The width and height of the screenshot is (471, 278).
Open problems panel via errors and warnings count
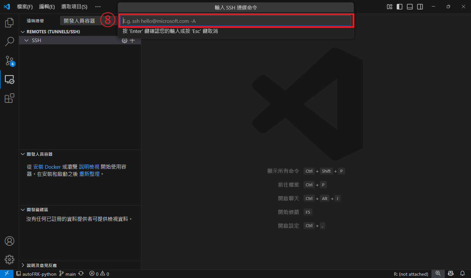[x=99, y=274]
